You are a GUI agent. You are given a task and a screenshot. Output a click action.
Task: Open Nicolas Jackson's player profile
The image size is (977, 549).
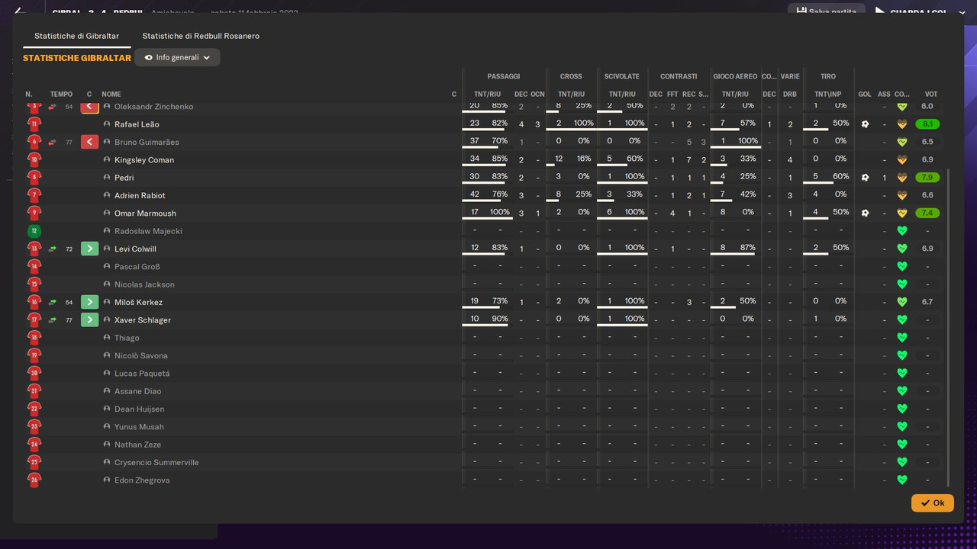pyautogui.click(x=144, y=284)
